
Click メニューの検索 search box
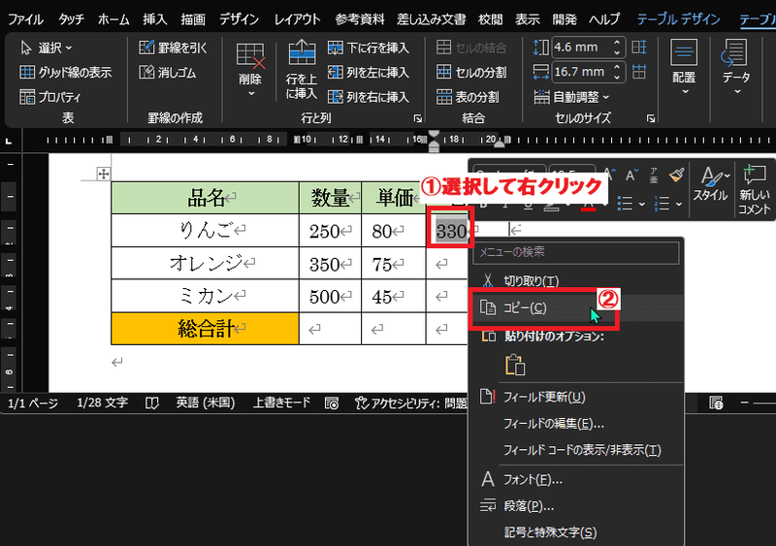575,252
